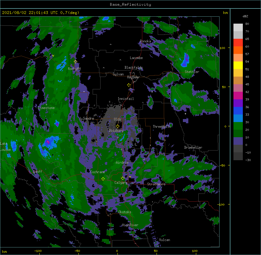
Task: Pick the dark orange 60 dBZ legend swatch
Action: click(238, 50)
